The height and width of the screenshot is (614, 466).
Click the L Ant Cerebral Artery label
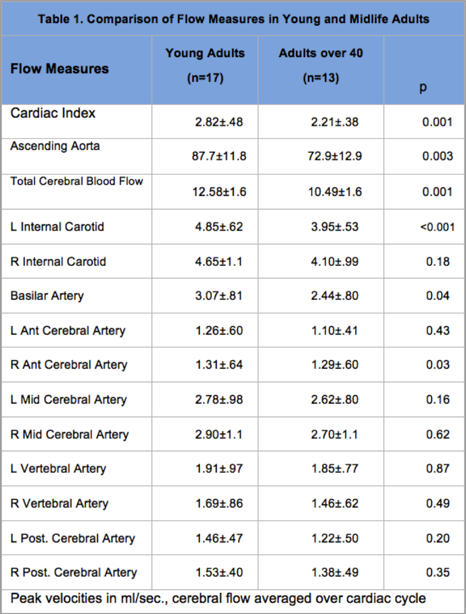[68, 330]
